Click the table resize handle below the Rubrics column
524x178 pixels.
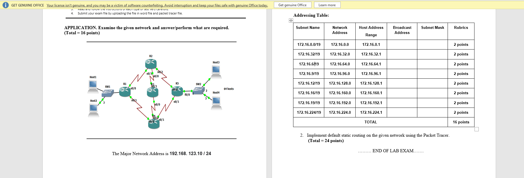[x=476, y=129]
